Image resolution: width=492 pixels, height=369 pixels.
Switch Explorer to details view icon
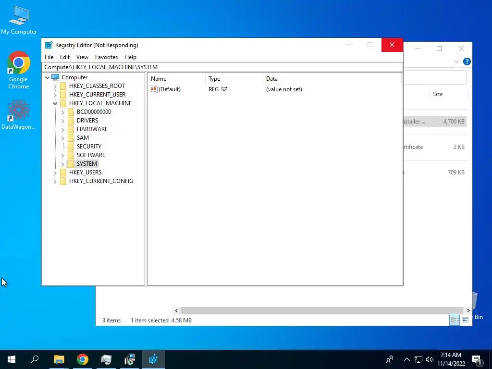click(455, 320)
